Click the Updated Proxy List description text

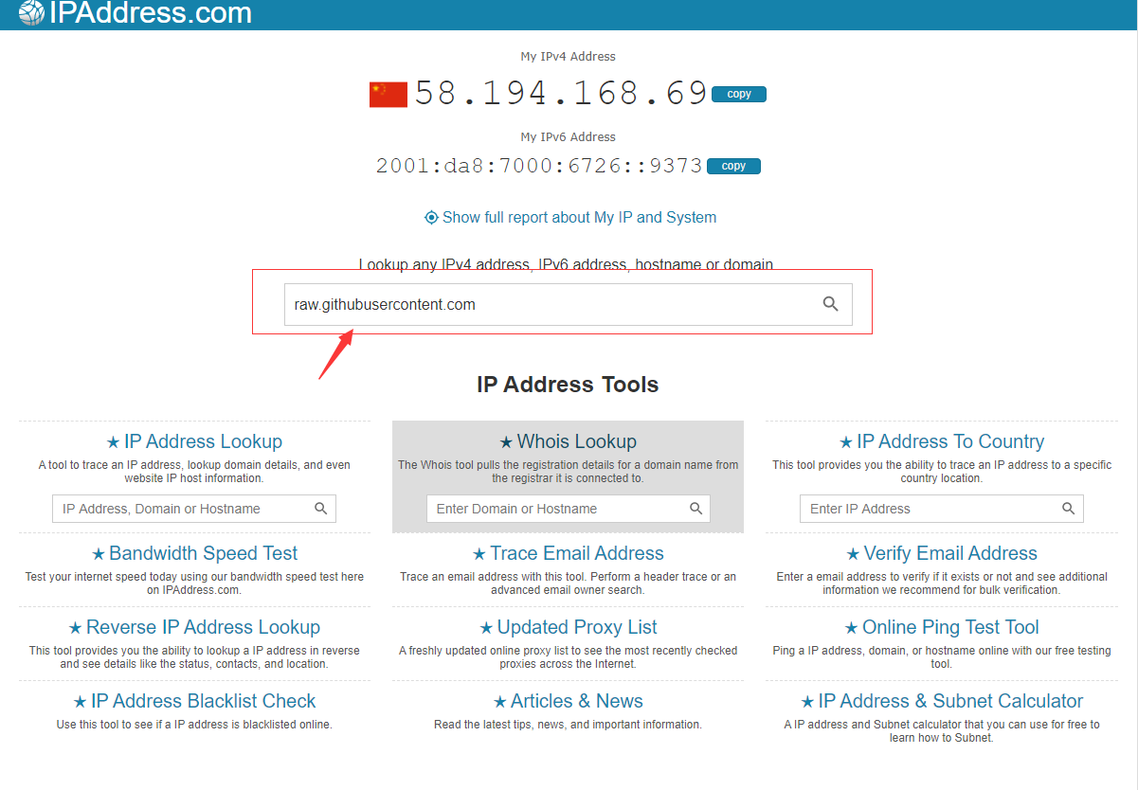(x=568, y=657)
